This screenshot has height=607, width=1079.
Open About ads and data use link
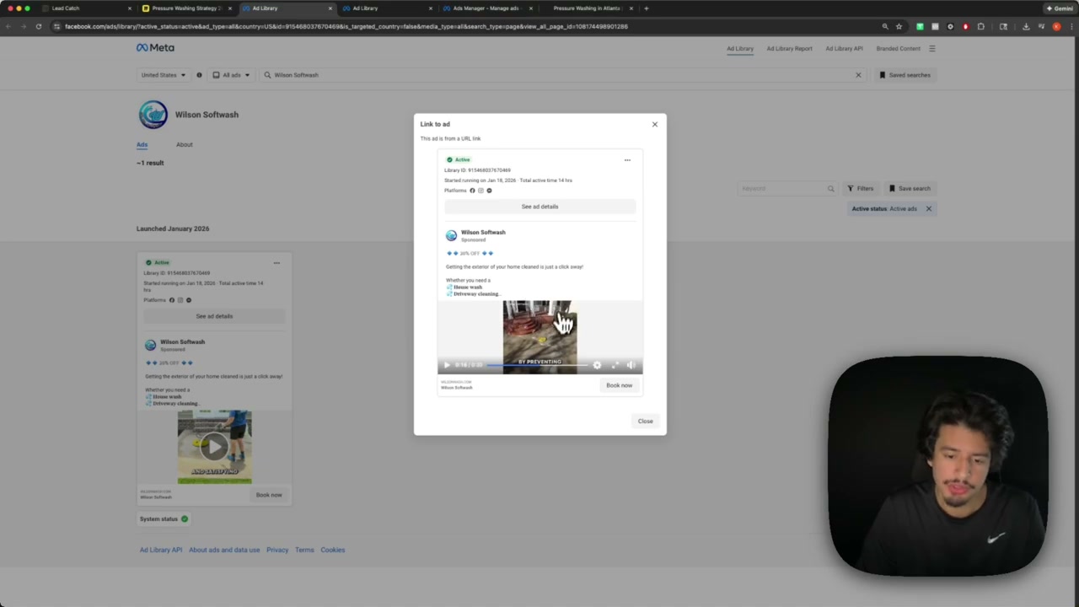[x=224, y=550]
